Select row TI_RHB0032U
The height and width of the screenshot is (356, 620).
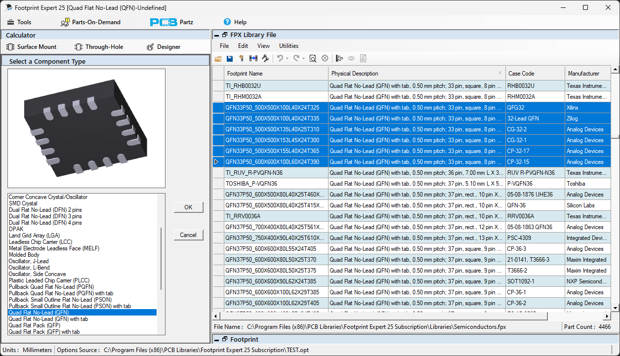click(412, 86)
